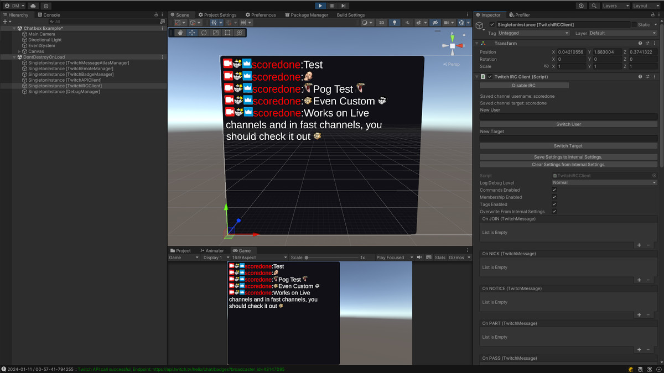Image resolution: width=664 pixels, height=373 pixels.
Task: Disable the Twitch IRC Client script checkbox
Action: click(490, 77)
